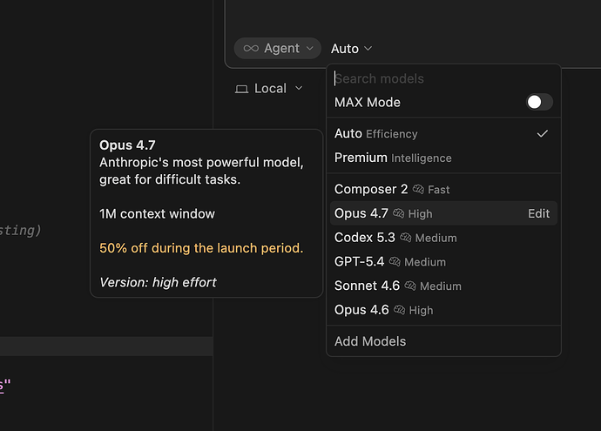601x431 pixels.
Task: Click the chevron arrow after Auto
Action: coord(368,48)
